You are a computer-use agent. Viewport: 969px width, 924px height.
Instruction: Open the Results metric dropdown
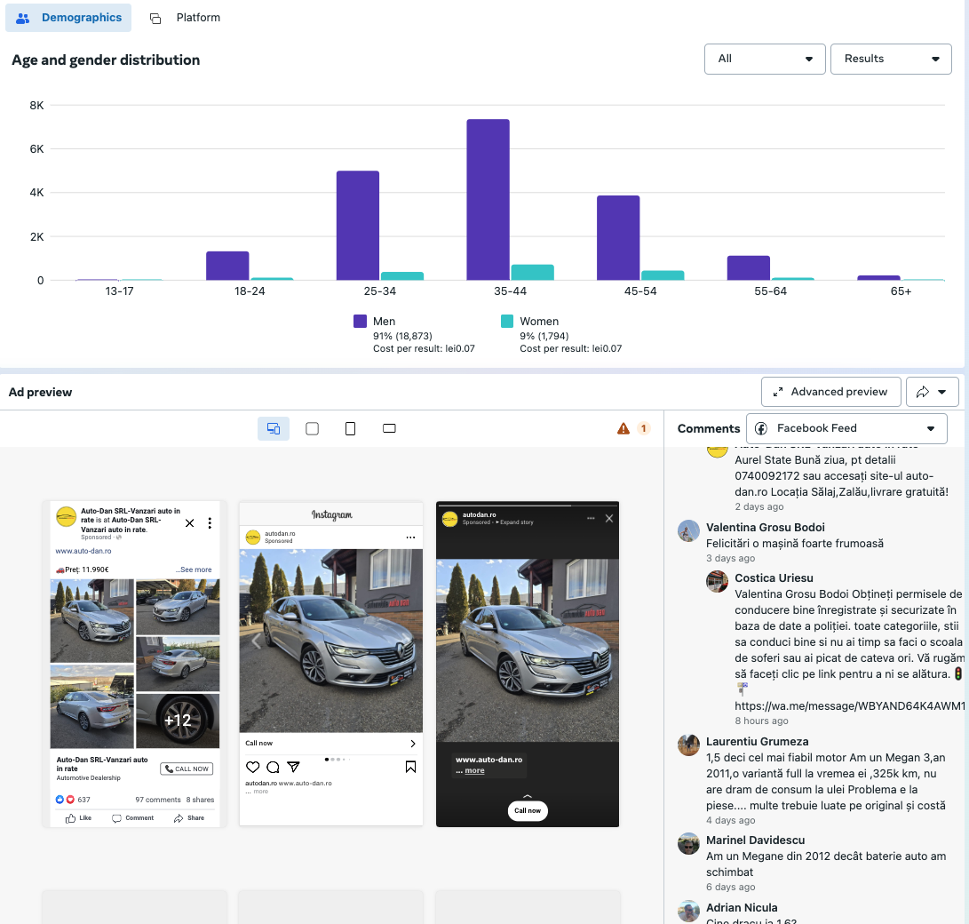(891, 59)
